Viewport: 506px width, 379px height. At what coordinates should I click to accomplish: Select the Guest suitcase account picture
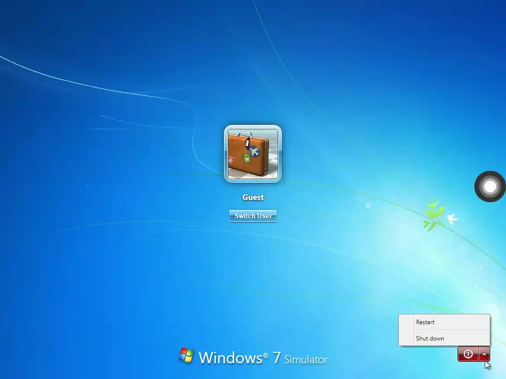pyautogui.click(x=253, y=154)
